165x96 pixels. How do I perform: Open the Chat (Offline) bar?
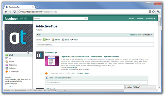point(140,87)
